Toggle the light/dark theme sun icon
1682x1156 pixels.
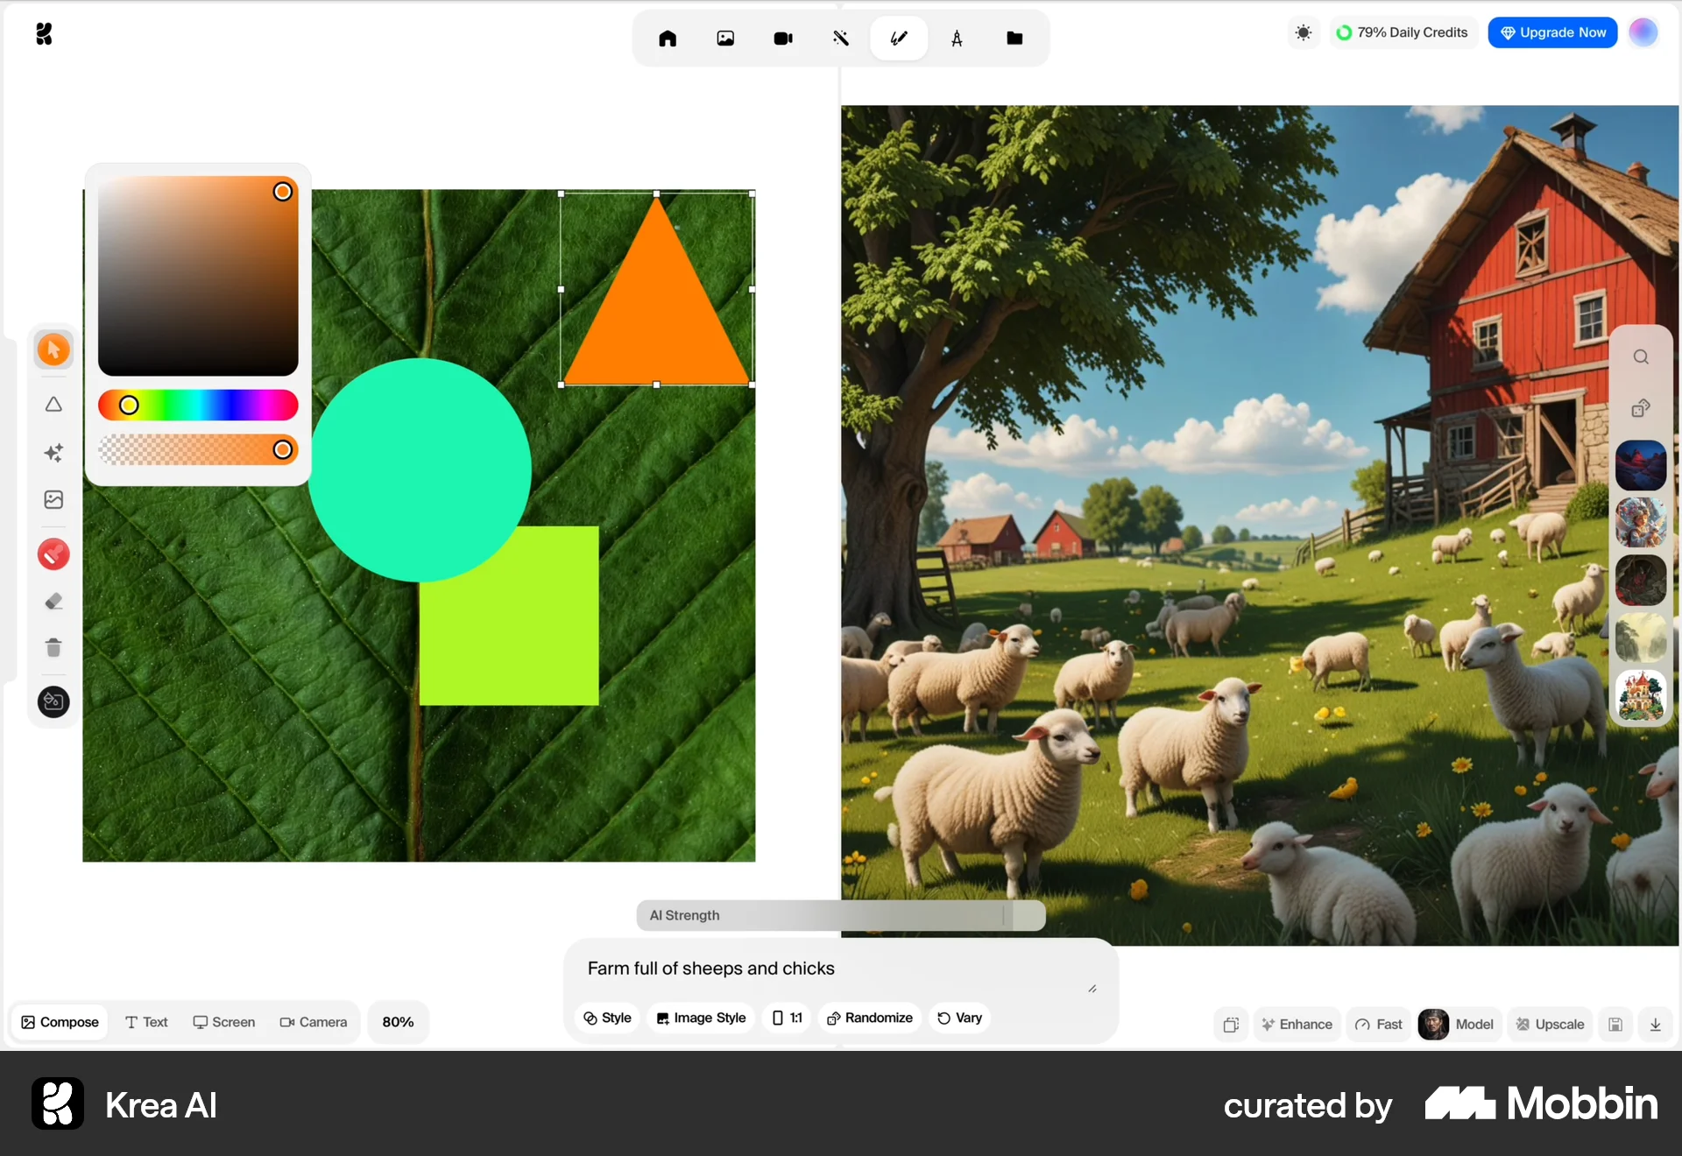click(x=1303, y=32)
